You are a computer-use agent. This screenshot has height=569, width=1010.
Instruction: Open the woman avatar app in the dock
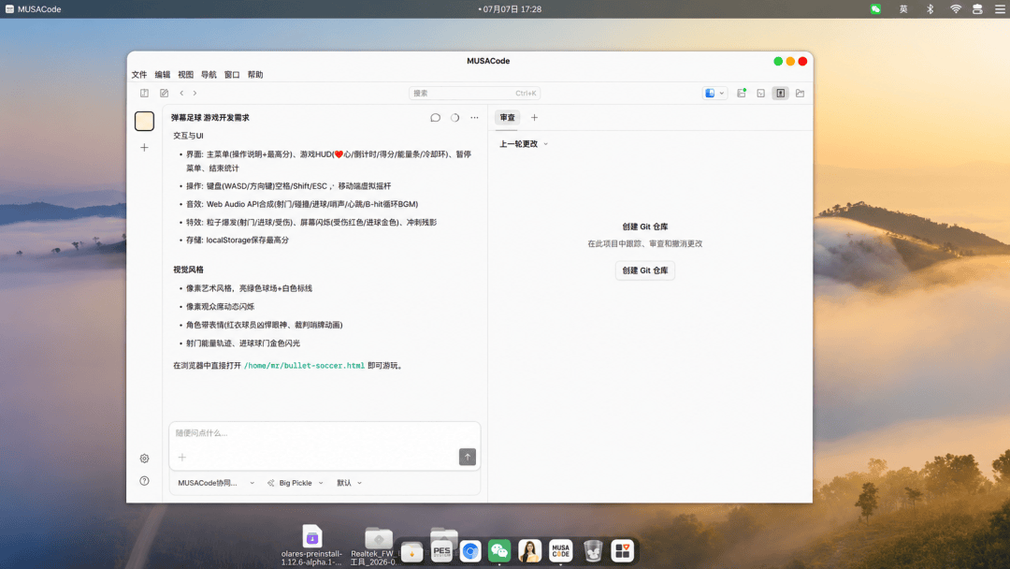pyautogui.click(x=529, y=551)
